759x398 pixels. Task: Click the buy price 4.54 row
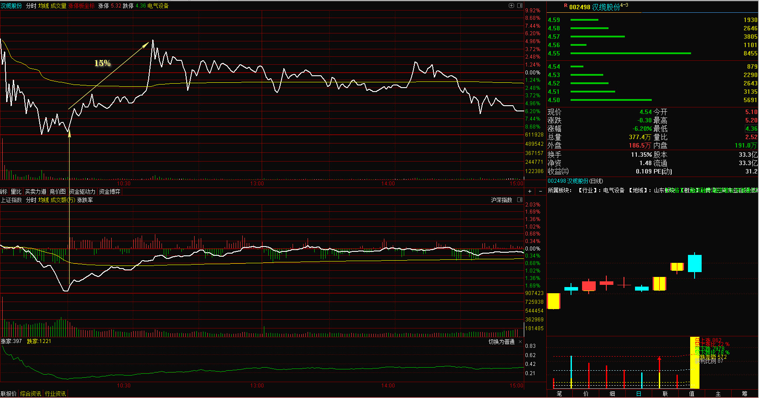tap(653, 66)
